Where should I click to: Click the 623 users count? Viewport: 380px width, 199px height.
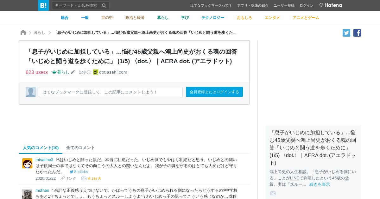pos(37,72)
